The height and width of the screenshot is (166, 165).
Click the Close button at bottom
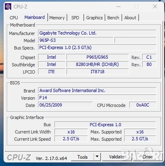pos(147,157)
